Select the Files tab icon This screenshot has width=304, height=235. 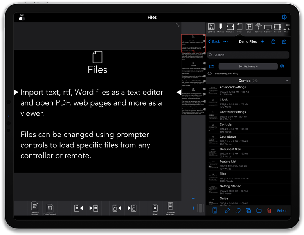pyautogui.click(x=239, y=28)
